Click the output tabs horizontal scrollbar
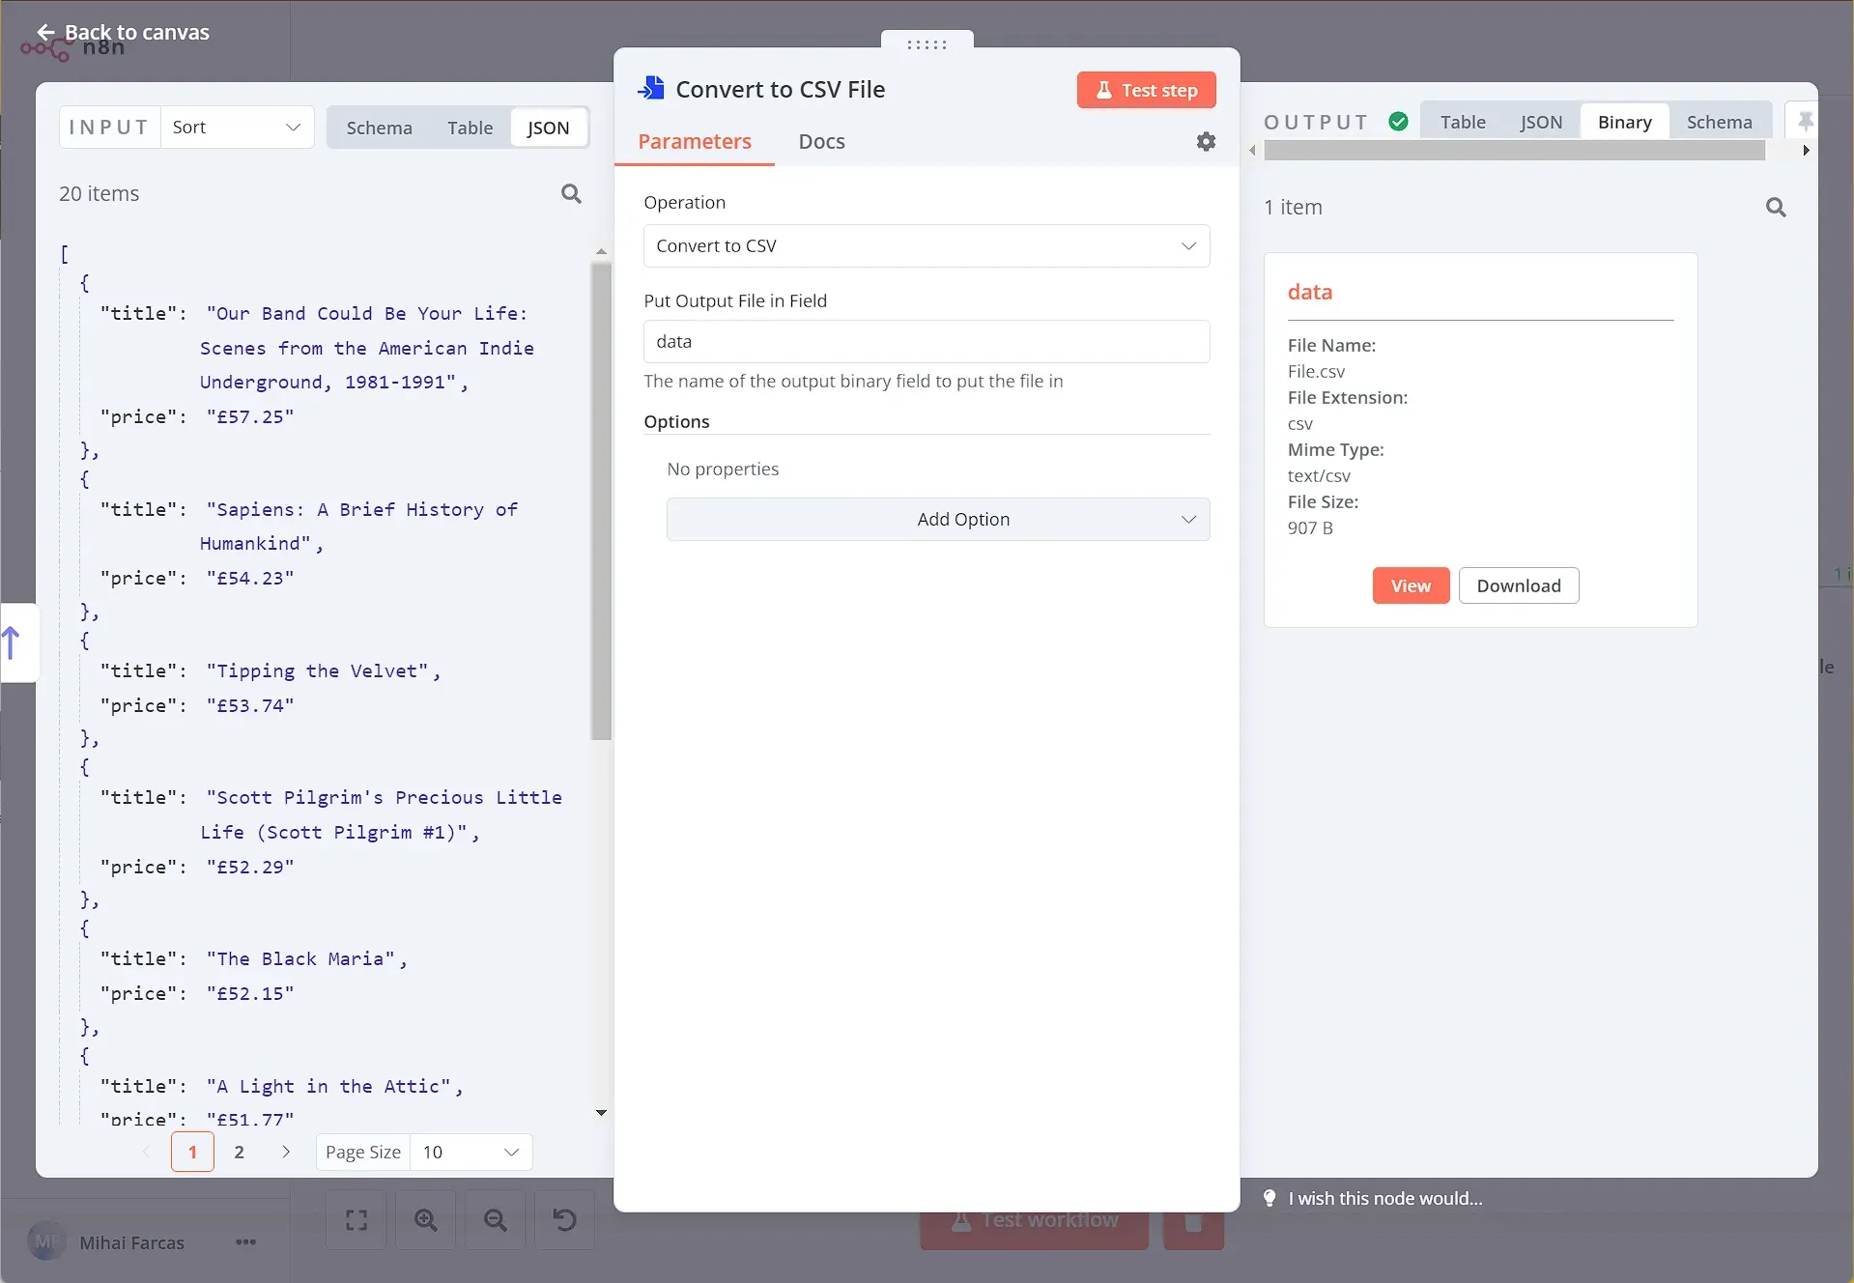The height and width of the screenshot is (1283, 1854). pos(1514,151)
